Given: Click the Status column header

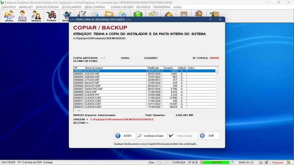Looking at the screenshot, I should 191,68.
